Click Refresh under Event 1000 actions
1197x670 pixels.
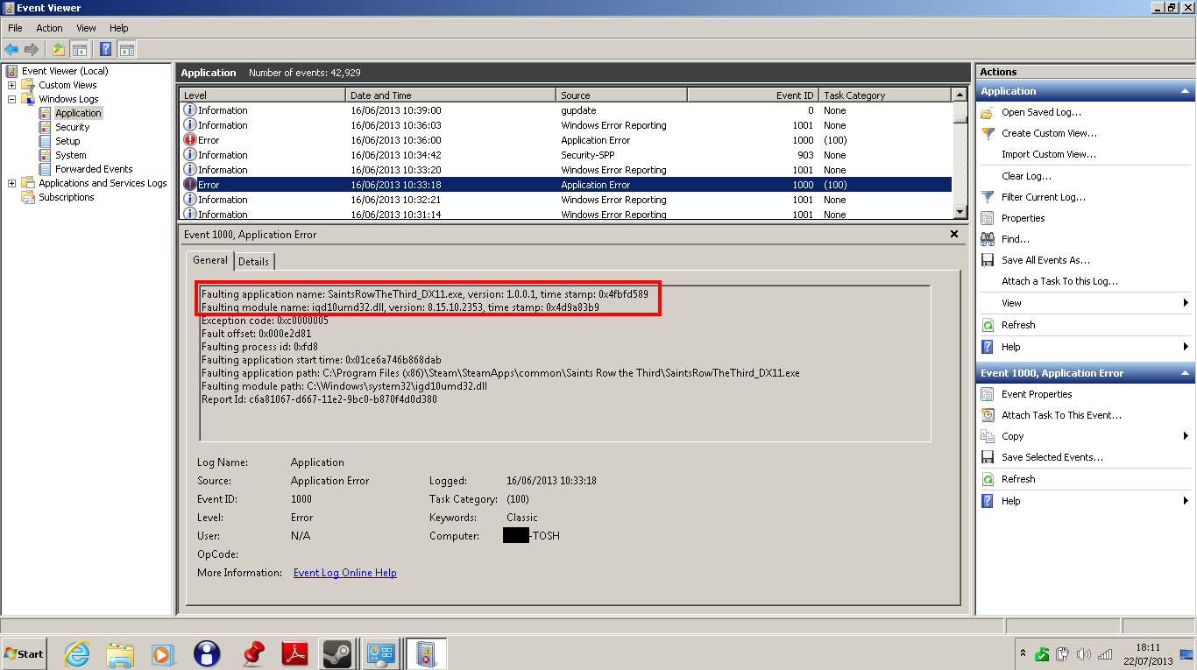coord(1018,479)
